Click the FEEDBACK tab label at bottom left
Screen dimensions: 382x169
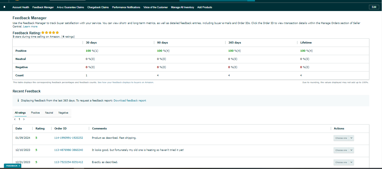click(x=12, y=166)
